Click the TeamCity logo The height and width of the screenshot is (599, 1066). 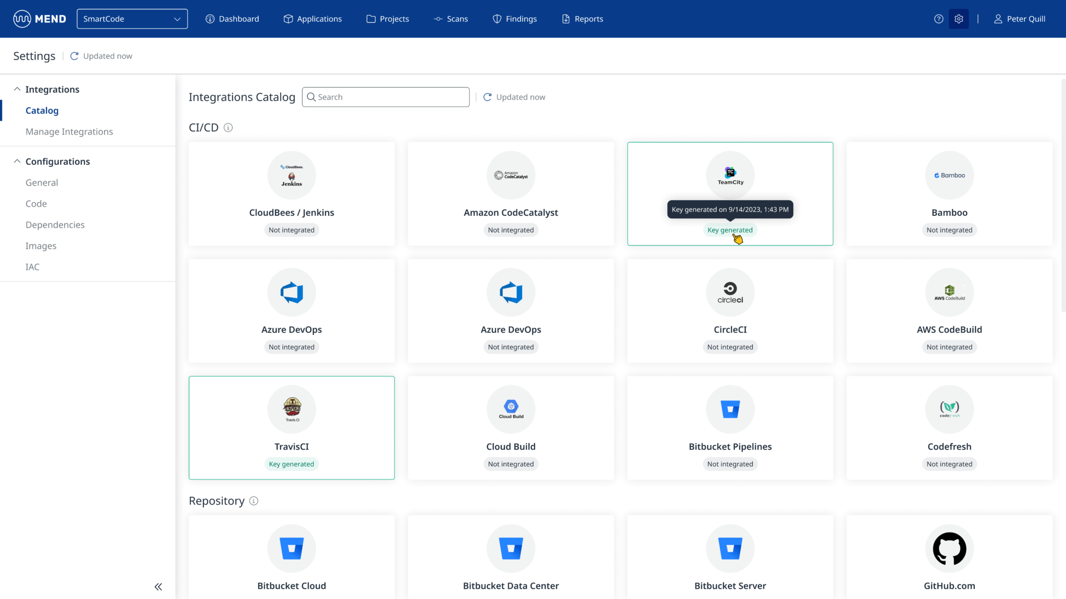point(730,176)
